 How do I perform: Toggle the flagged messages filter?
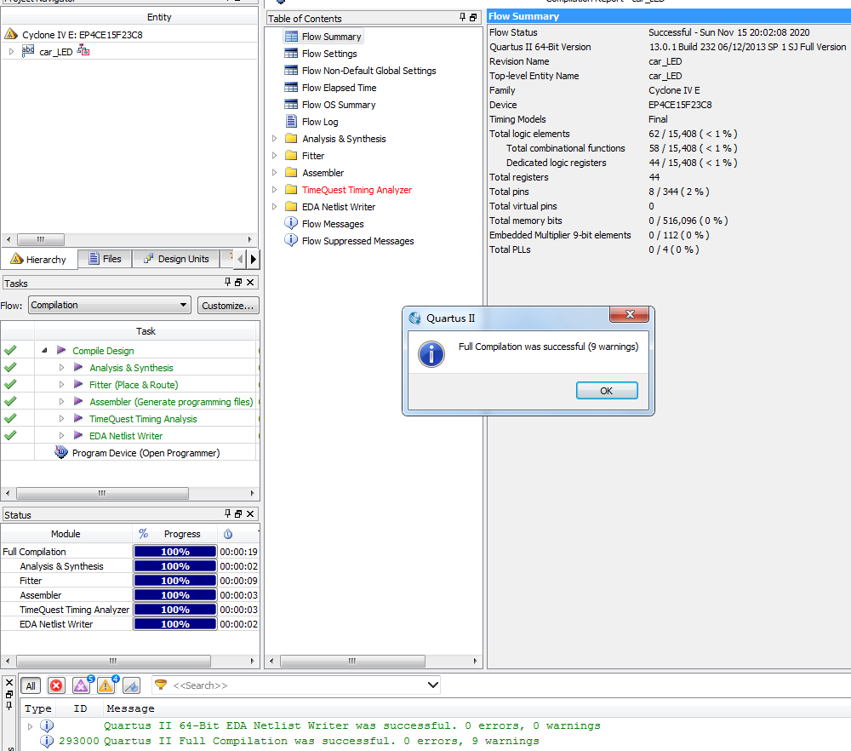[x=131, y=685]
